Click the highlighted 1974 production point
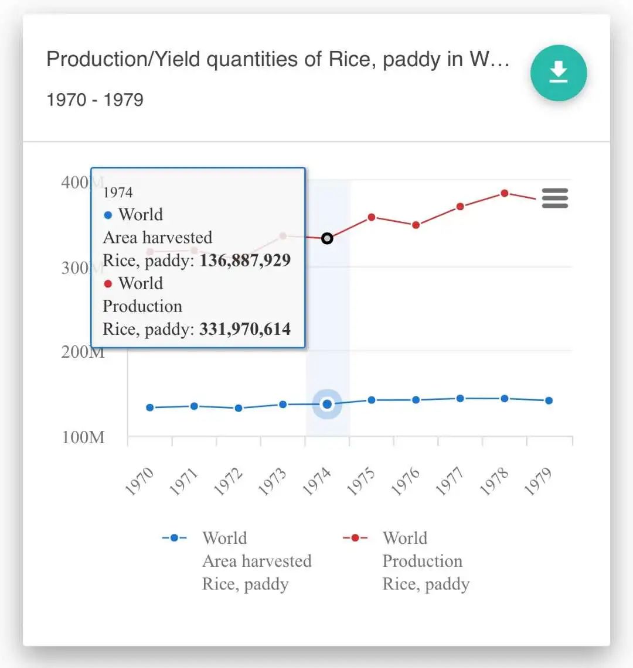 tap(327, 238)
